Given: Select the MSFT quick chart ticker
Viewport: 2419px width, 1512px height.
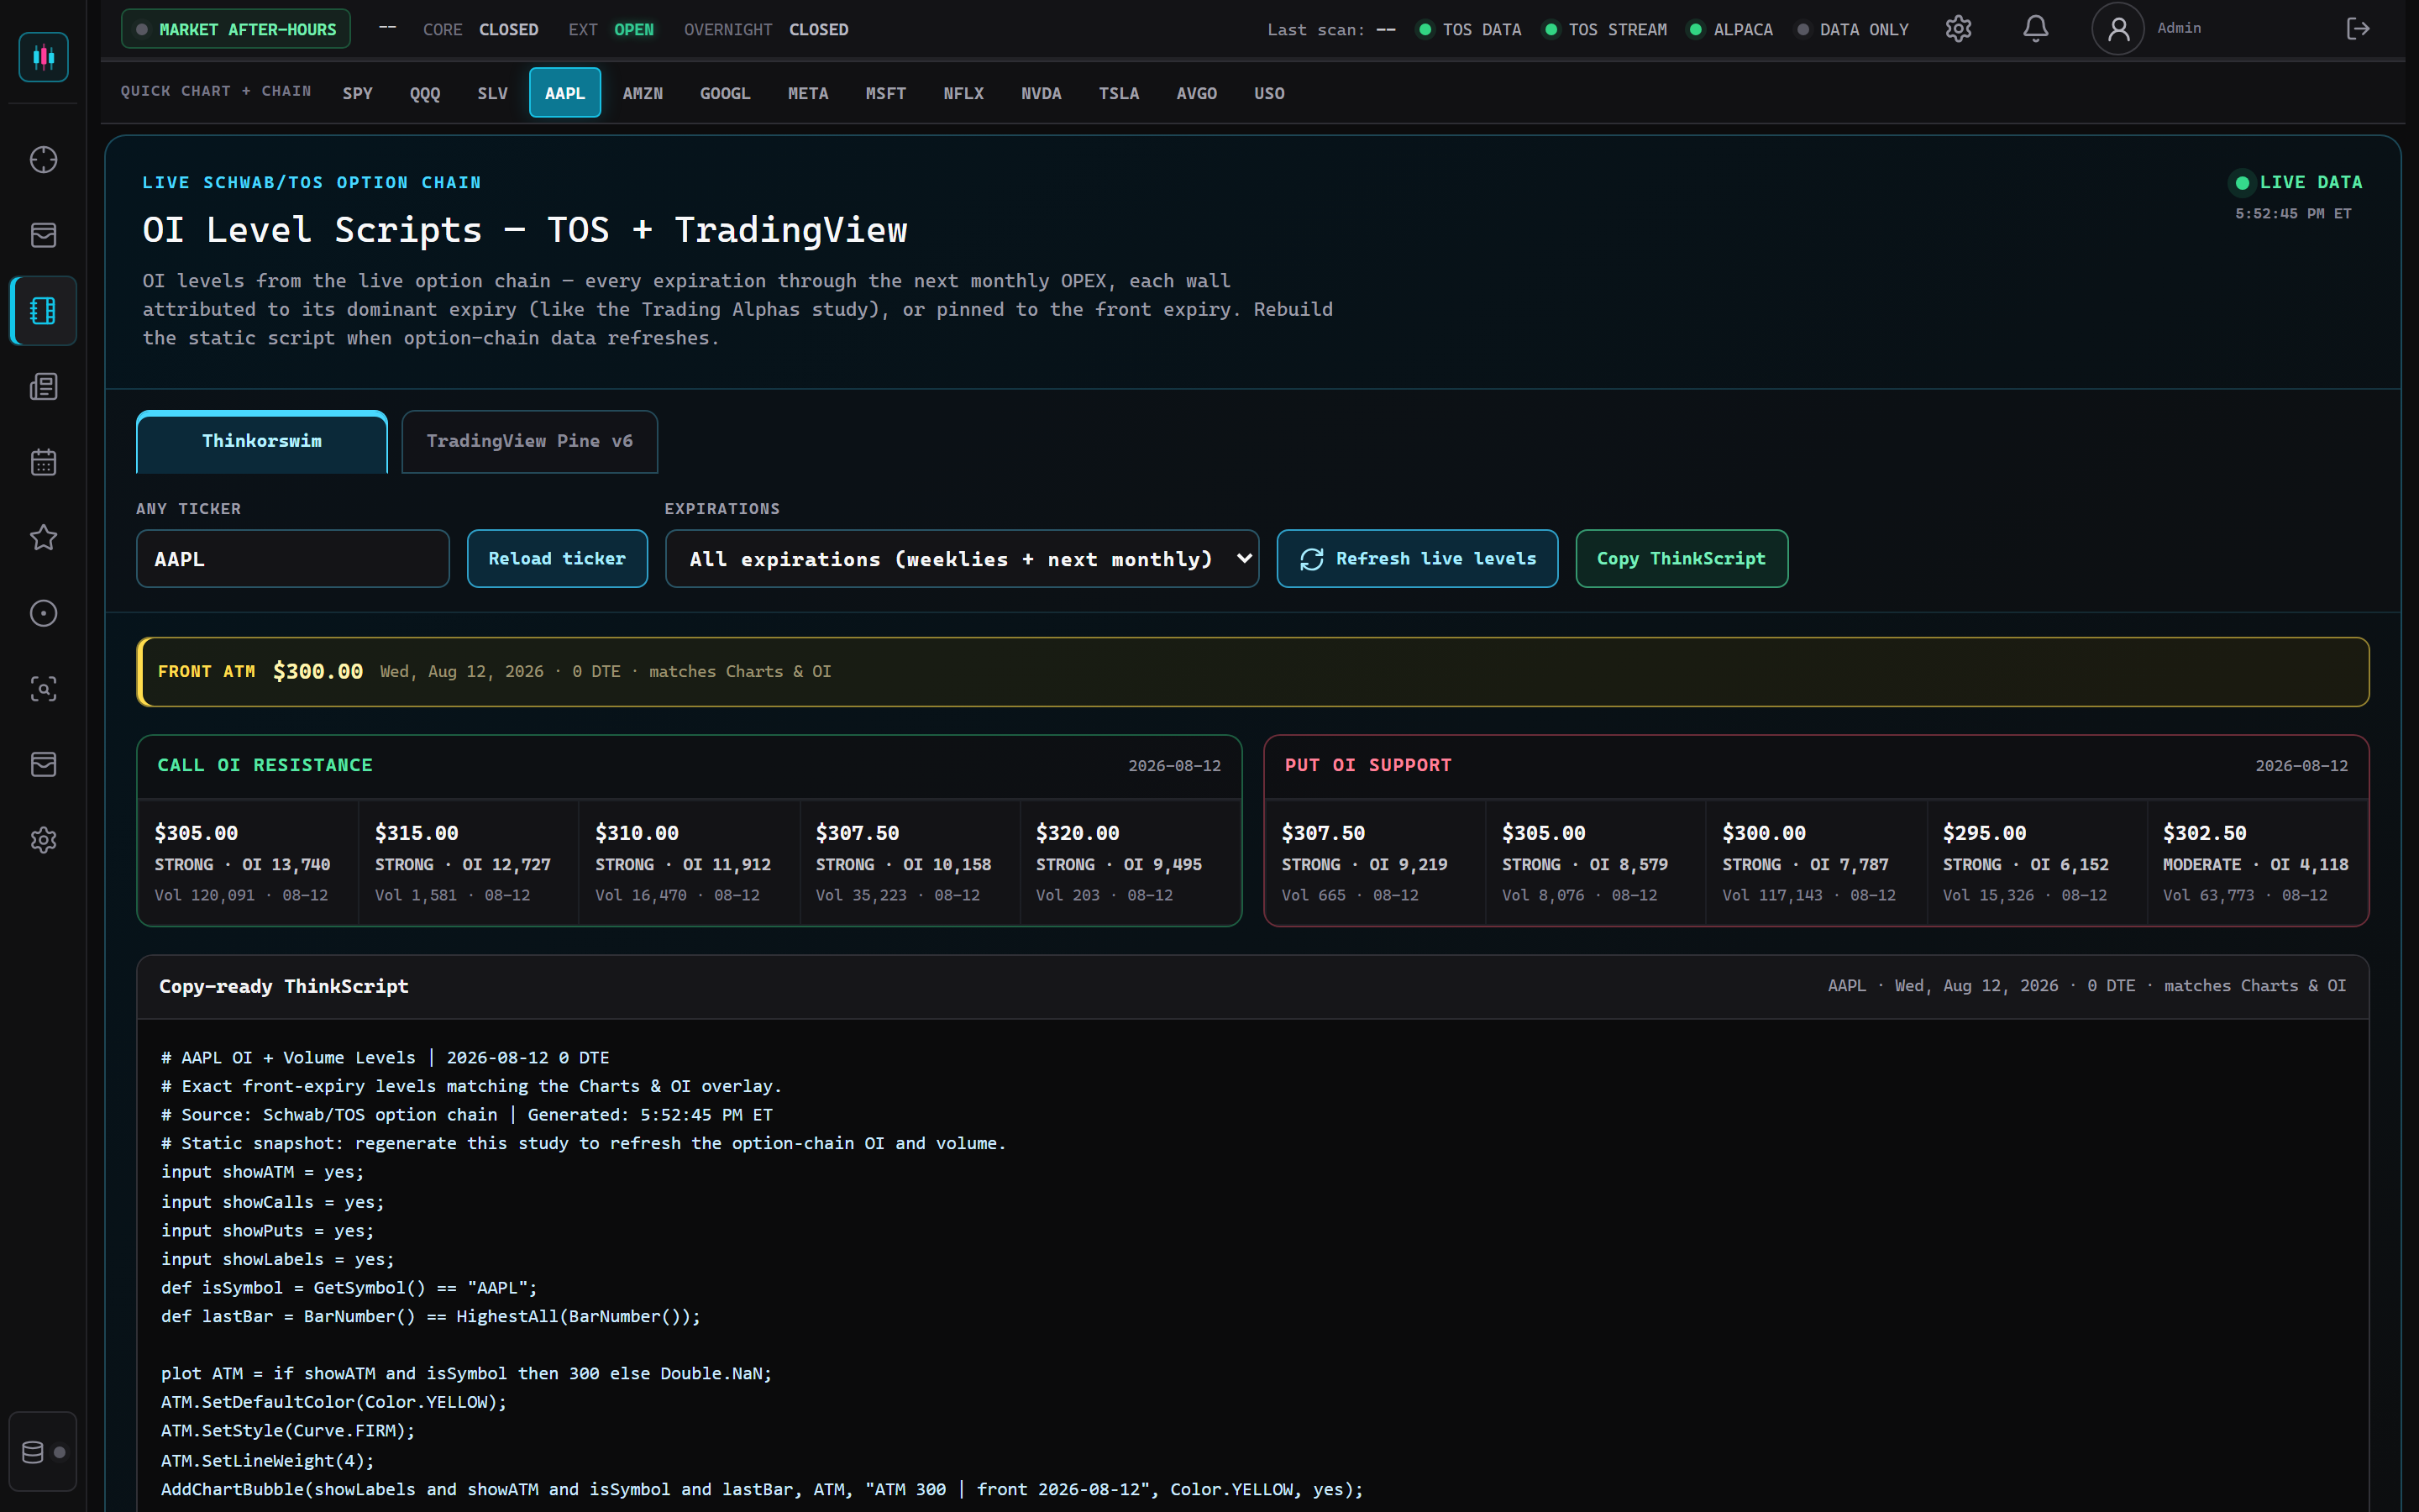Looking at the screenshot, I should tap(885, 93).
